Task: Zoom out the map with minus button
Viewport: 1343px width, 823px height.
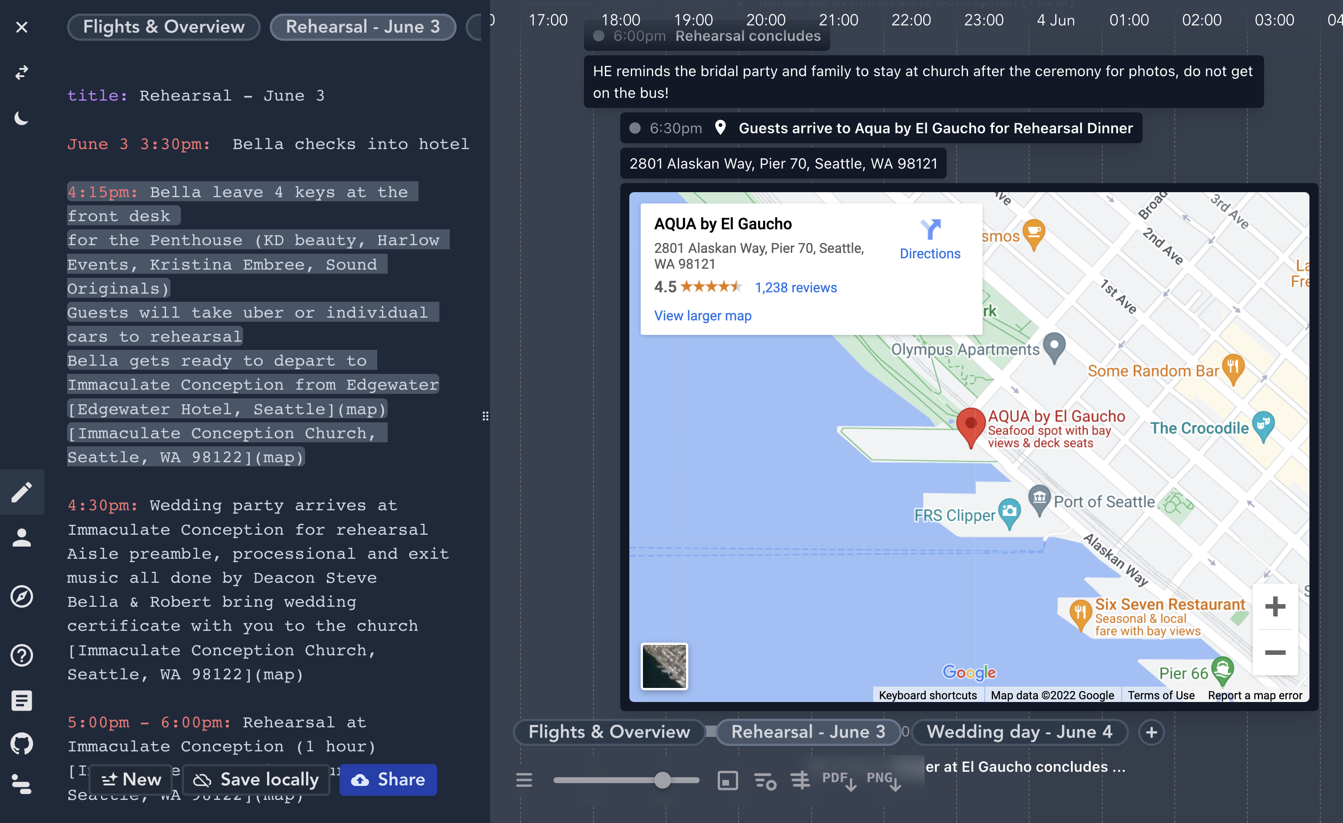Action: (1275, 653)
